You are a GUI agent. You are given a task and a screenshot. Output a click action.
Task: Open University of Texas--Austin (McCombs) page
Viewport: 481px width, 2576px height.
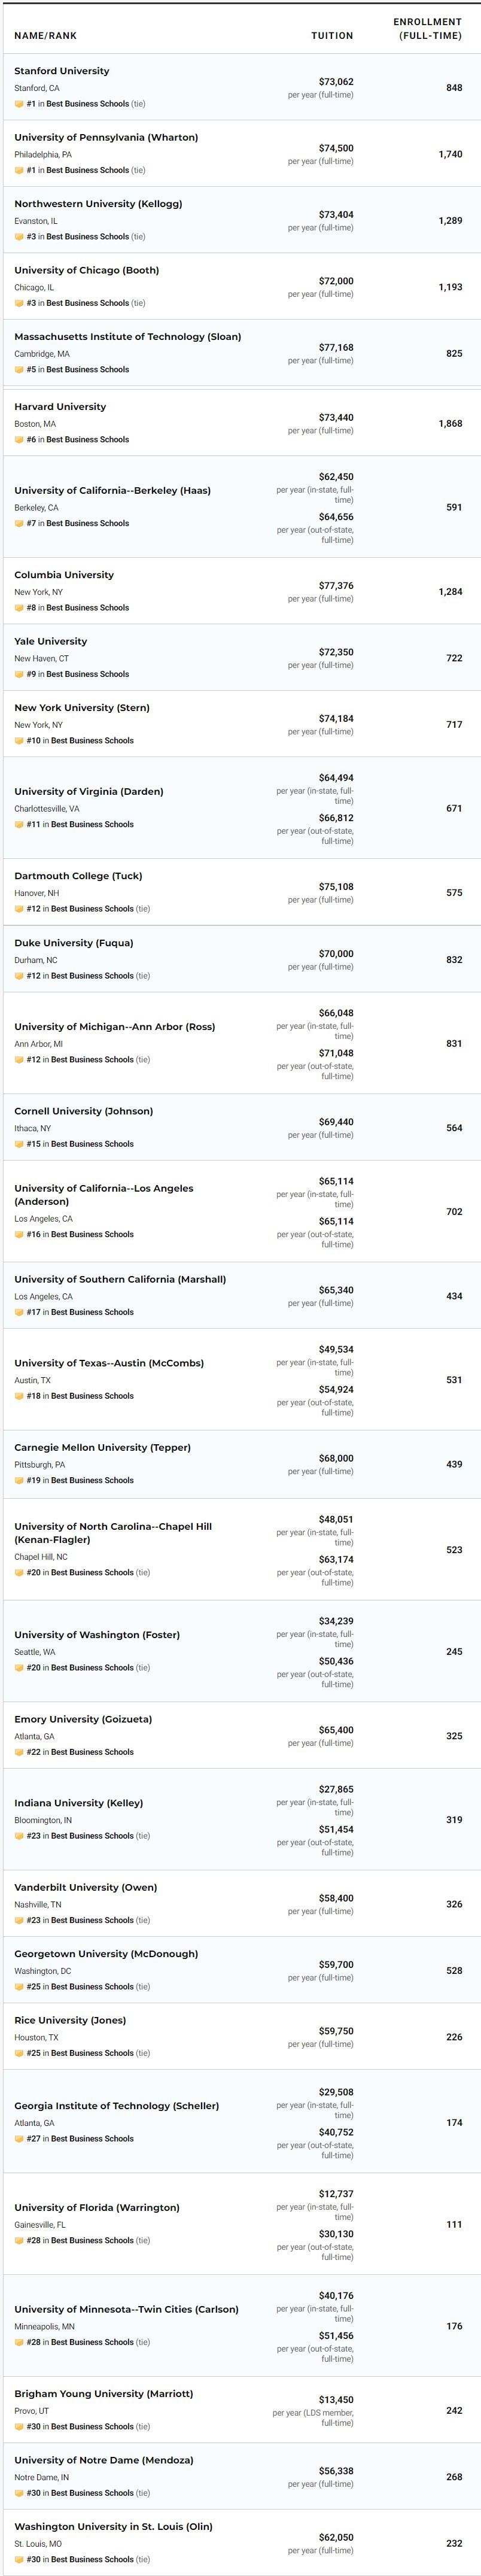109,1363
